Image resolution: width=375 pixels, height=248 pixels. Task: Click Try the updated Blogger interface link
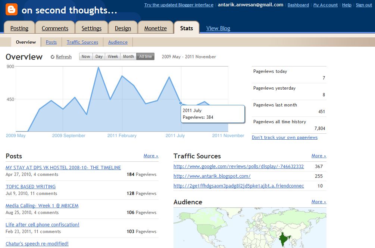[x=179, y=5]
